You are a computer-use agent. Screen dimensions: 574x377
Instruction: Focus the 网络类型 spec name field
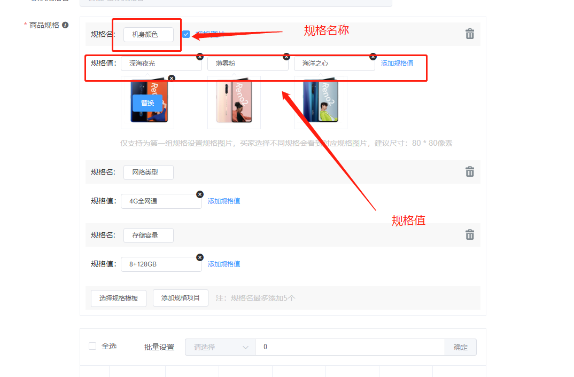148,172
